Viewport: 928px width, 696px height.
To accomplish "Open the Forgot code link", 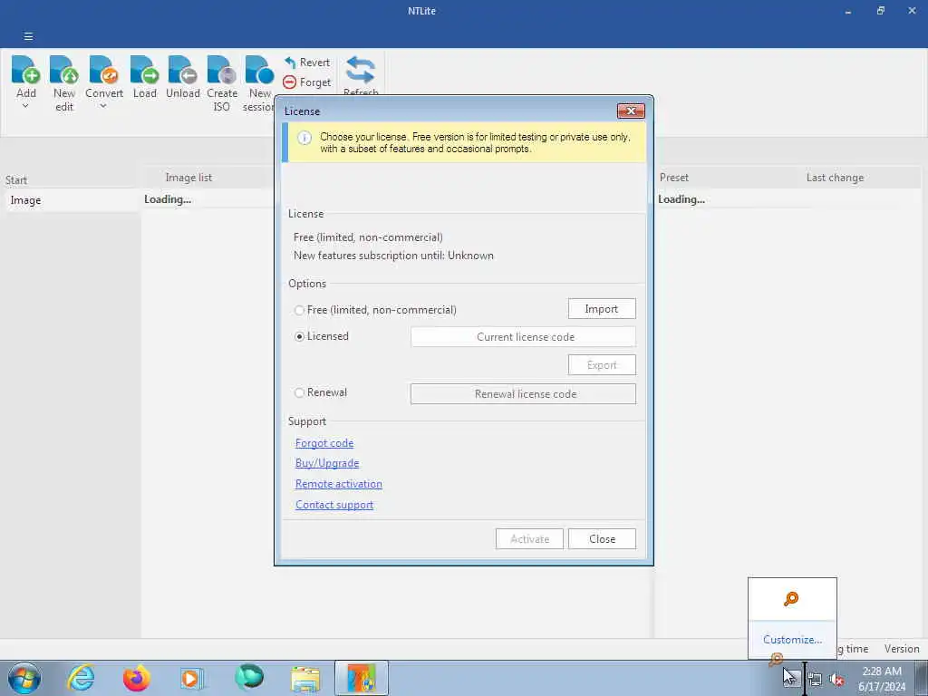I will point(324,443).
